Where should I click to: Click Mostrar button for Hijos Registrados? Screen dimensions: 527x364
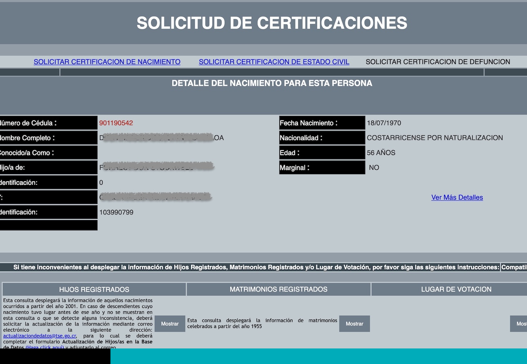170,324
